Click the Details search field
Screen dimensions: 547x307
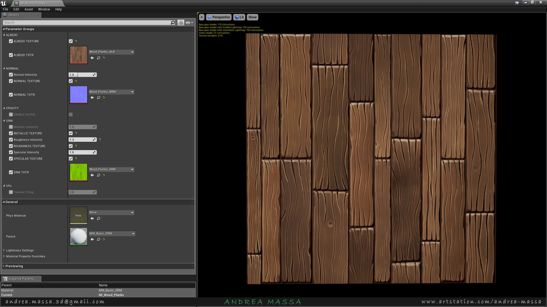click(85, 23)
